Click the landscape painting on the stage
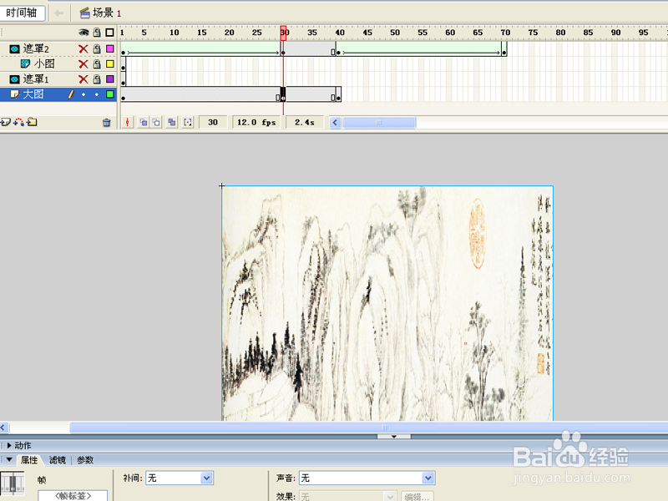Screen dimensions: 668x501 point(387,303)
